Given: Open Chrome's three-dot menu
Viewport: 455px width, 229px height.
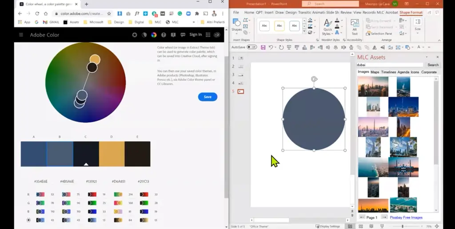Looking at the screenshot, I should [x=223, y=14].
